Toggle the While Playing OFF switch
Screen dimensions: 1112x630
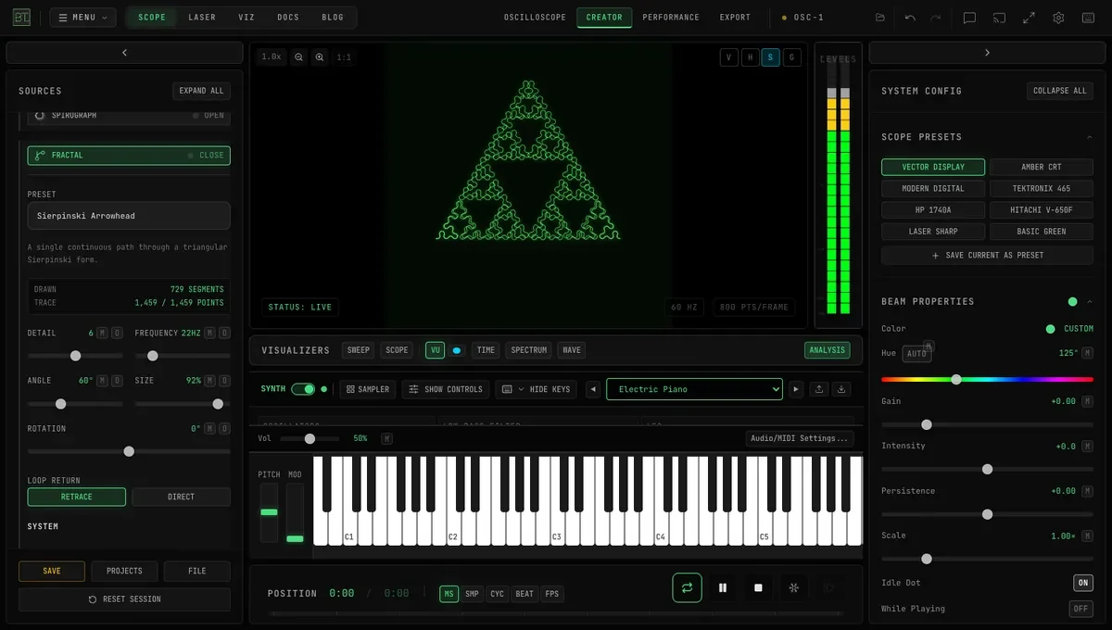tap(1080, 609)
